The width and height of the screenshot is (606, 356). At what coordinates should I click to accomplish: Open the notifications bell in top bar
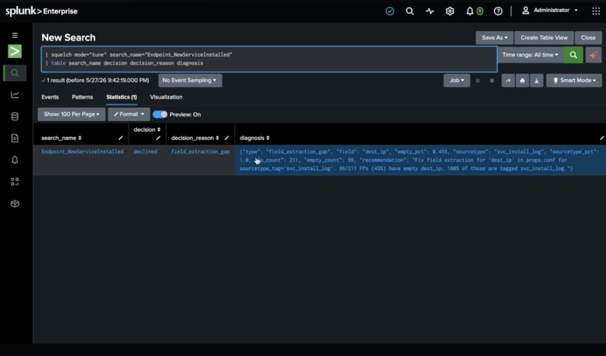tap(470, 11)
